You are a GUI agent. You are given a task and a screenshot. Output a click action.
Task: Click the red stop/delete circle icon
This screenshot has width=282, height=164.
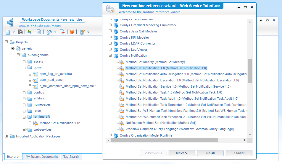[x=72, y=32]
